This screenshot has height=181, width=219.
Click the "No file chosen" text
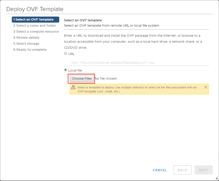(106, 79)
